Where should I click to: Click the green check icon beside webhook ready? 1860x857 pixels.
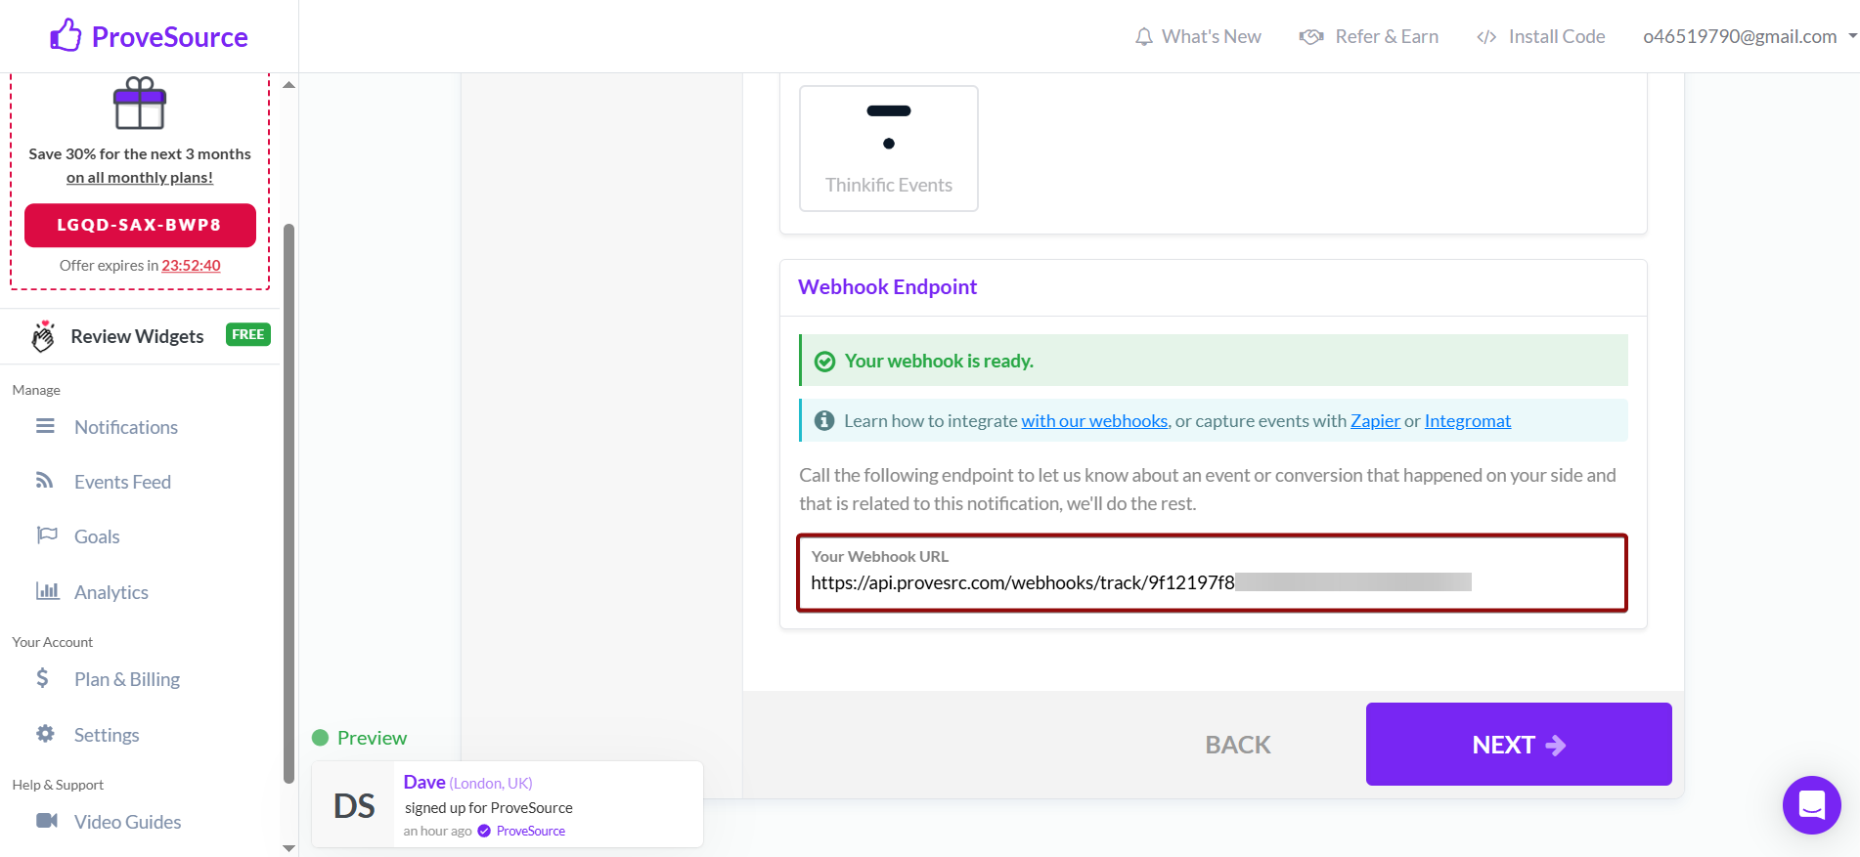click(825, 362)
